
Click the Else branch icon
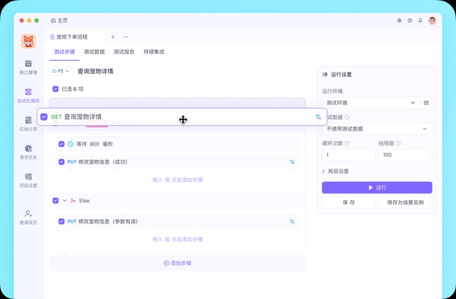point(74,201)
